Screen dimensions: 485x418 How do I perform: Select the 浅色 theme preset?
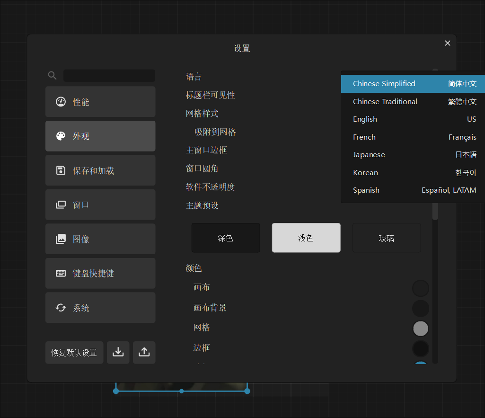click(x=306, y=238)
